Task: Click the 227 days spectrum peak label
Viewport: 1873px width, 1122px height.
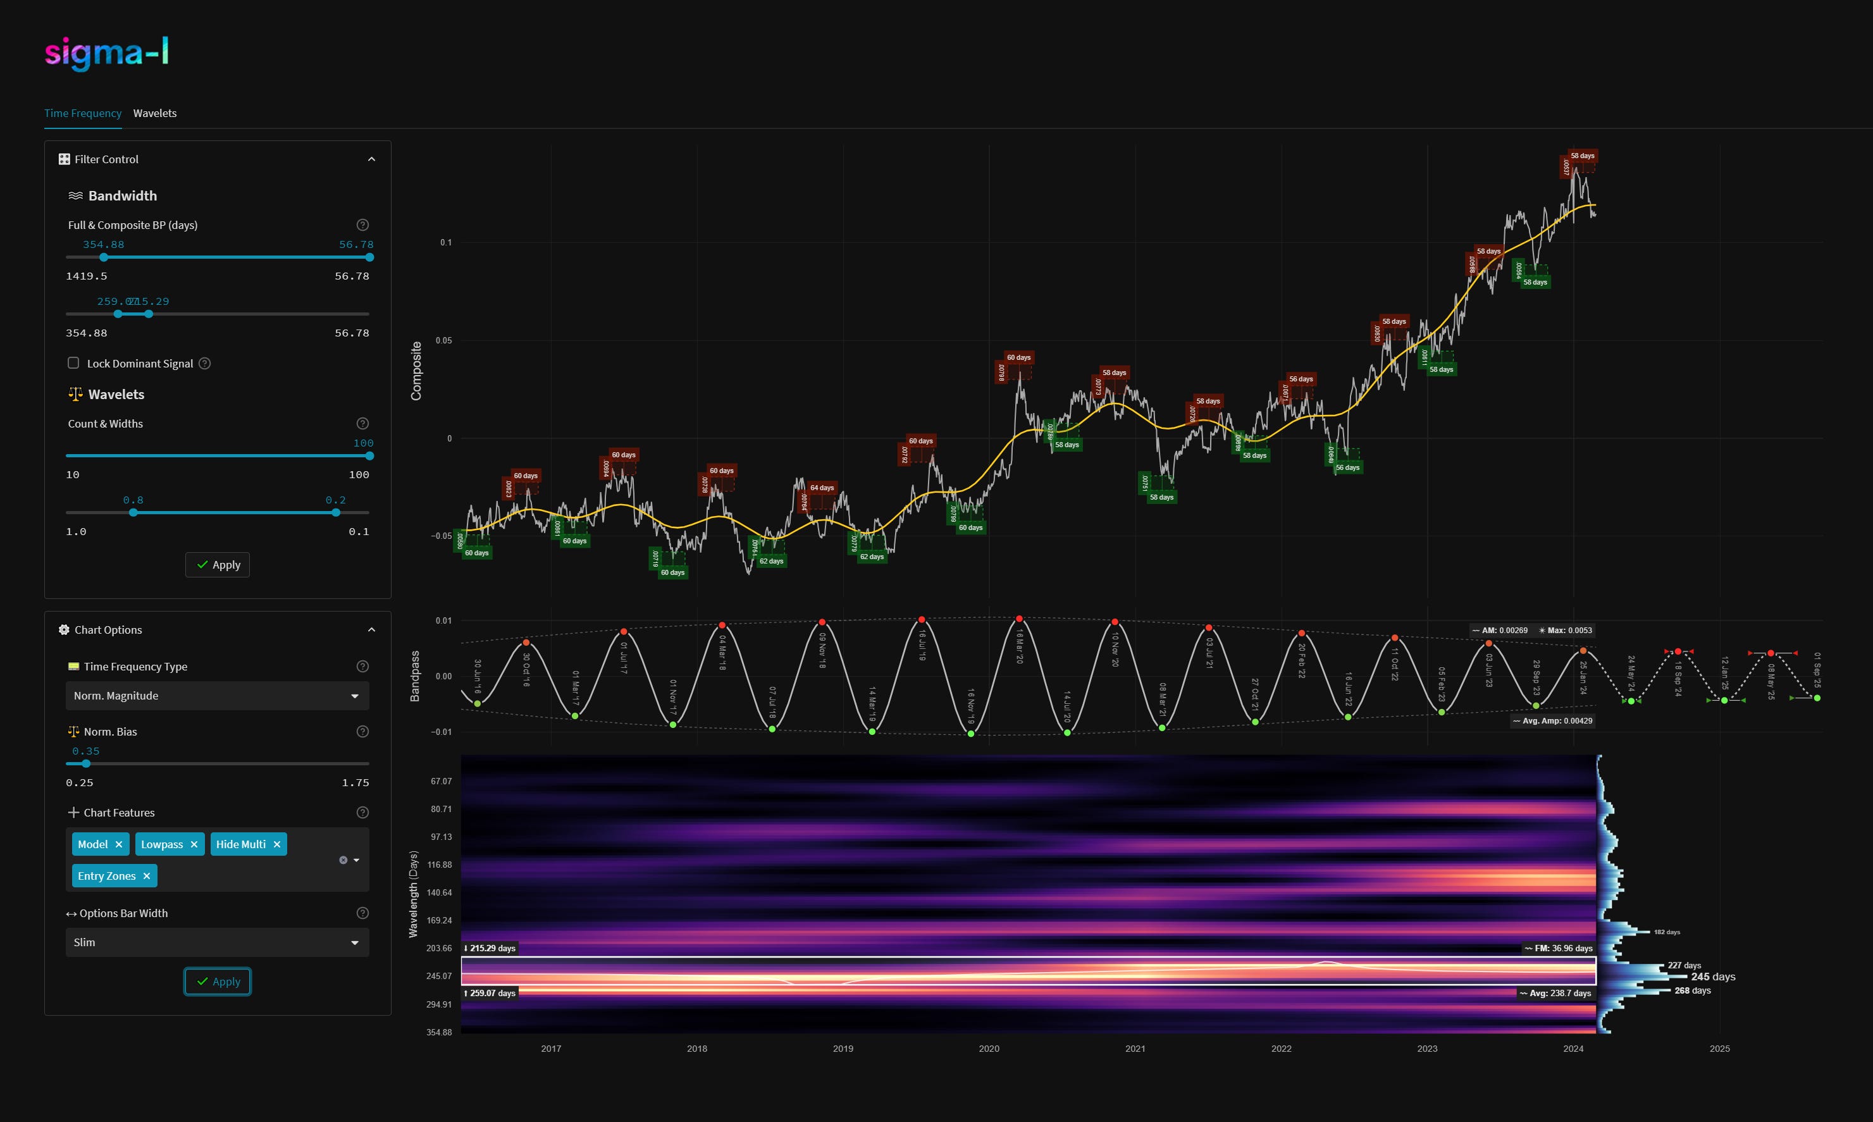Action: pos(1684,966)
